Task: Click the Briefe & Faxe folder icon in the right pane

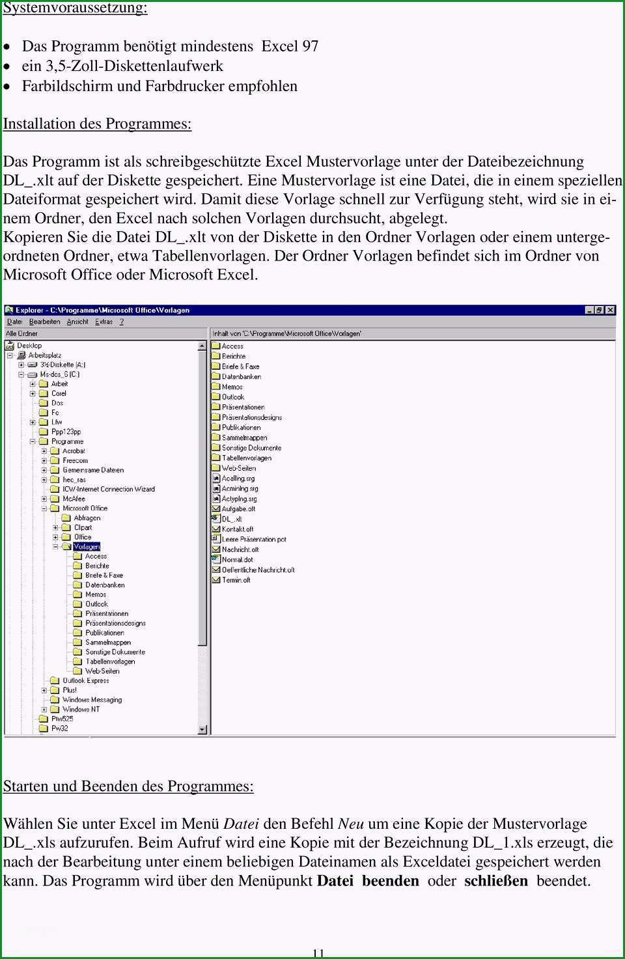Action: (216, 367)
